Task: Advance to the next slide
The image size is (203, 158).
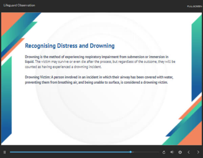Action: pos(198,152)
